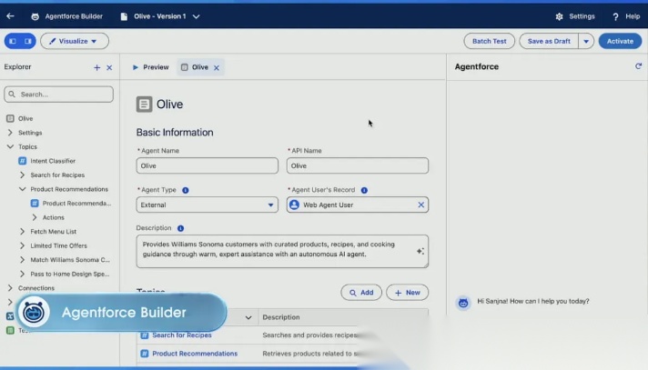
Task: Clear the Web Agent User record
Action: pos(420,205)
